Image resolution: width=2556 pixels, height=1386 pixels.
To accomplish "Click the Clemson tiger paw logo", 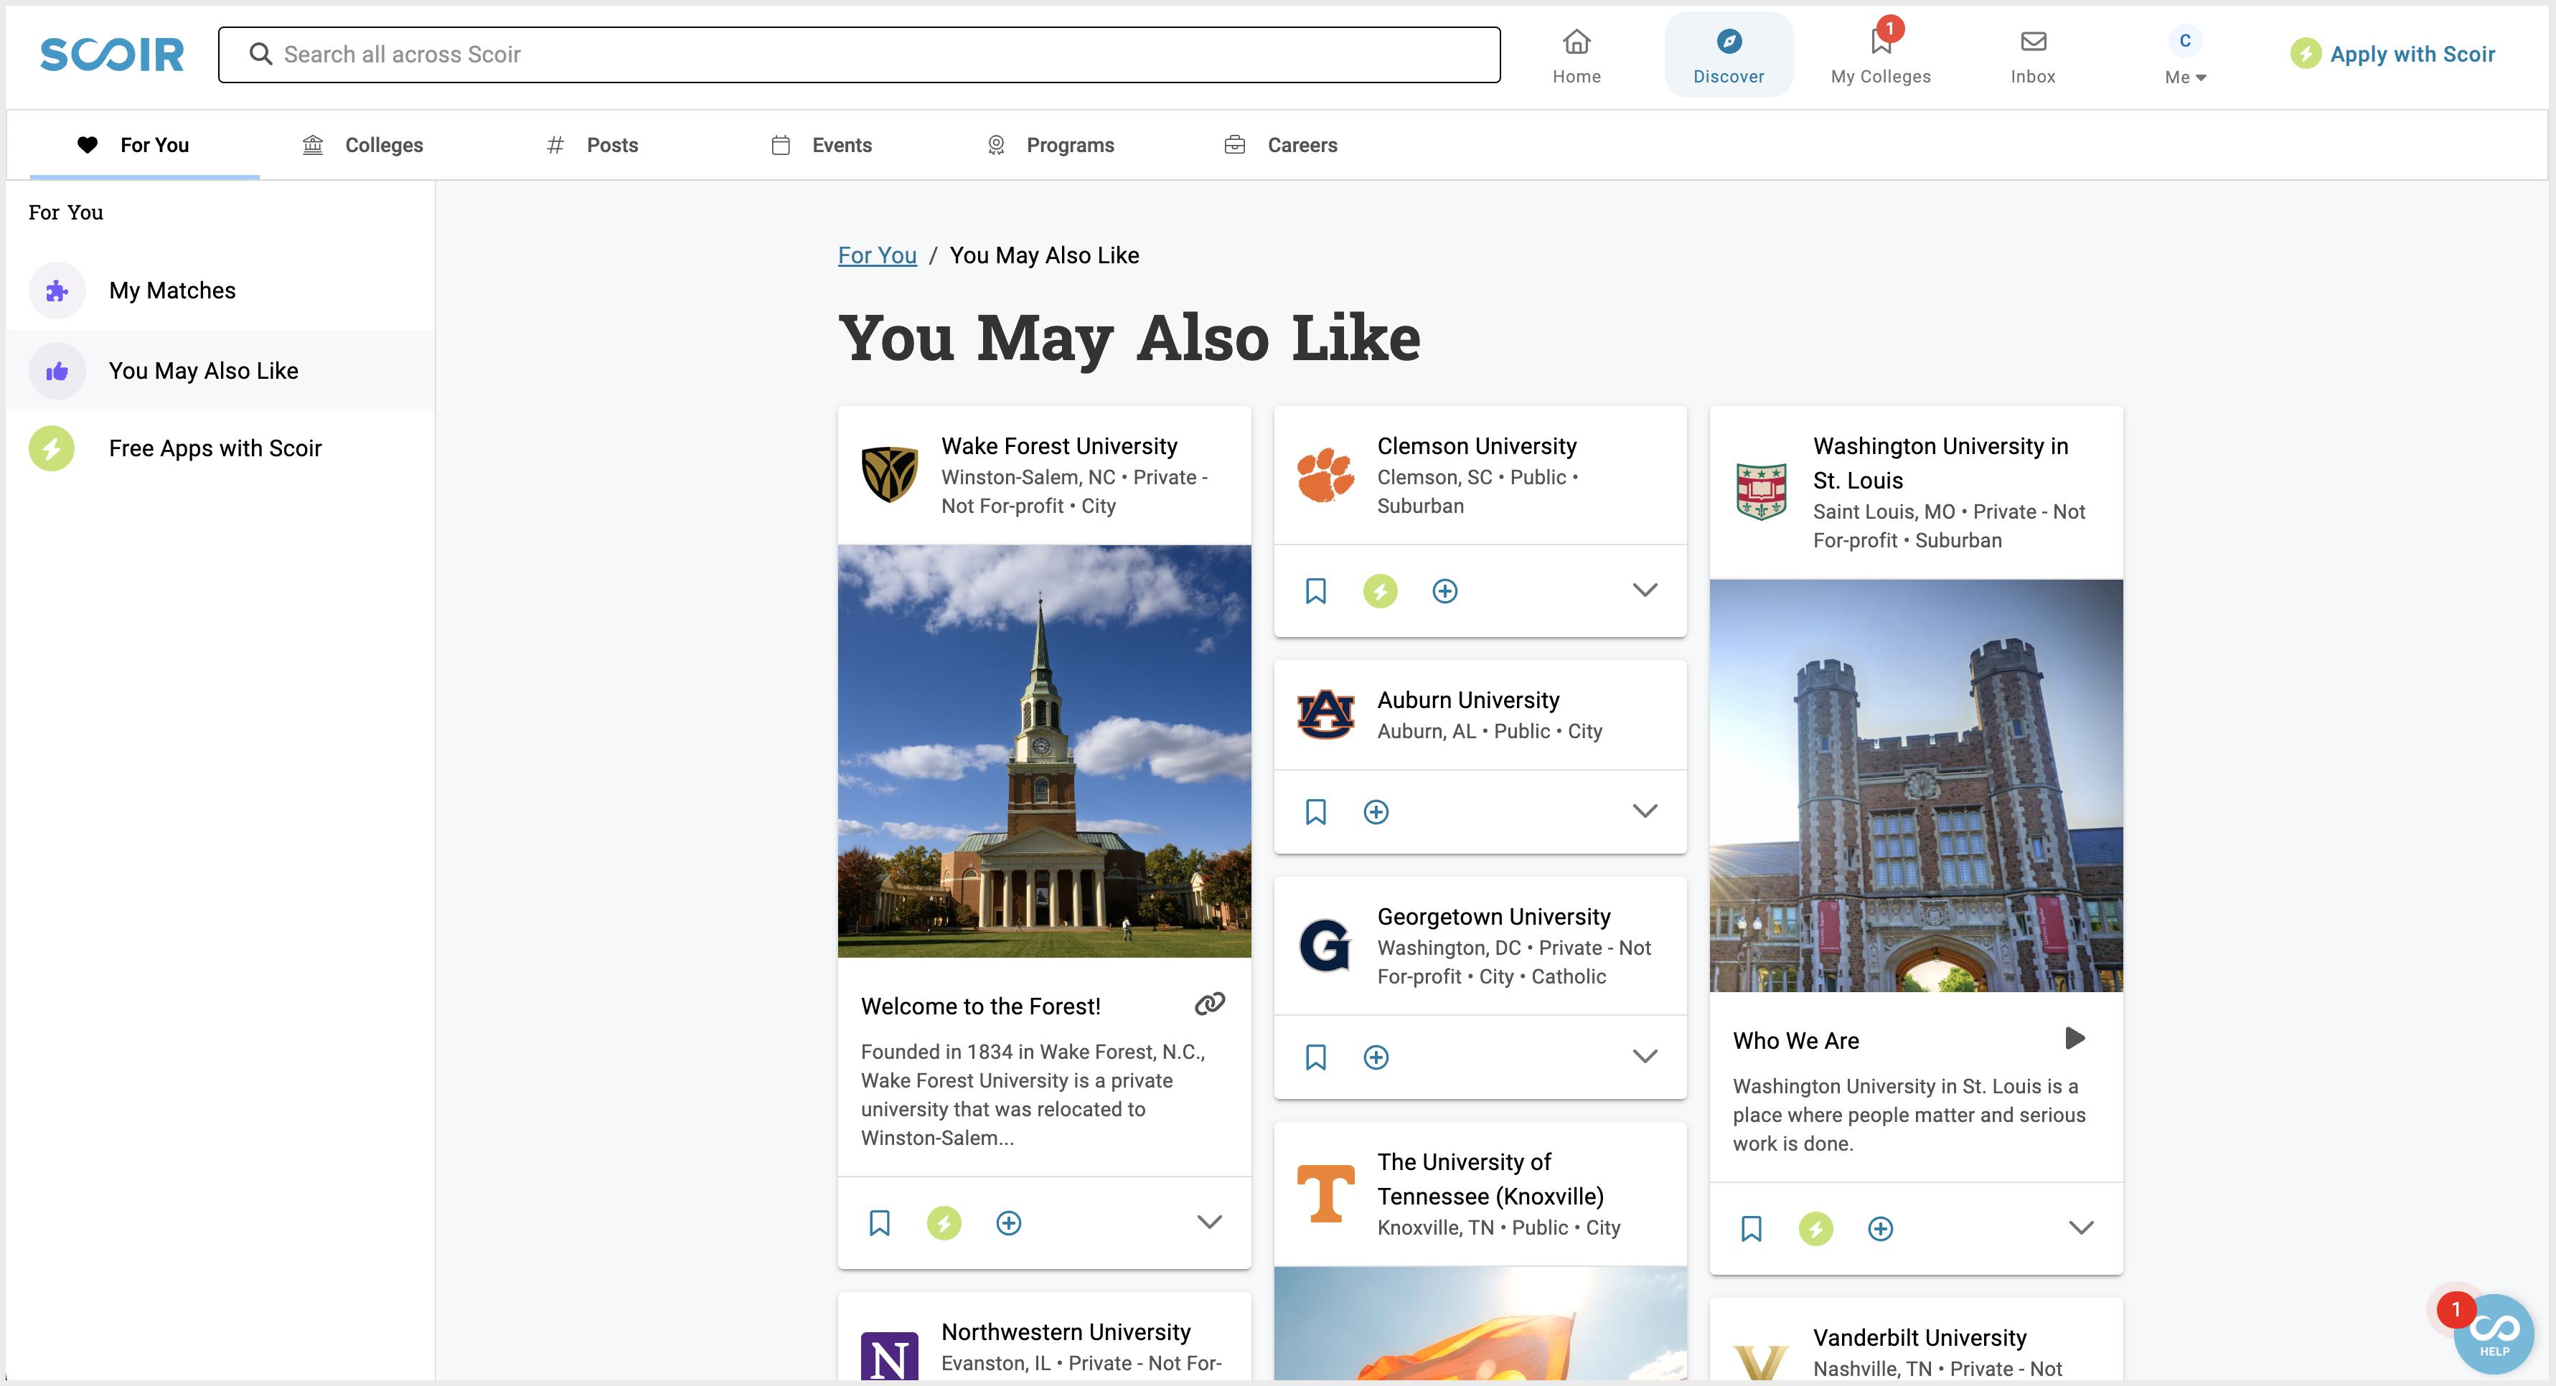I will pyautogui.click(x=1325, y=474).
